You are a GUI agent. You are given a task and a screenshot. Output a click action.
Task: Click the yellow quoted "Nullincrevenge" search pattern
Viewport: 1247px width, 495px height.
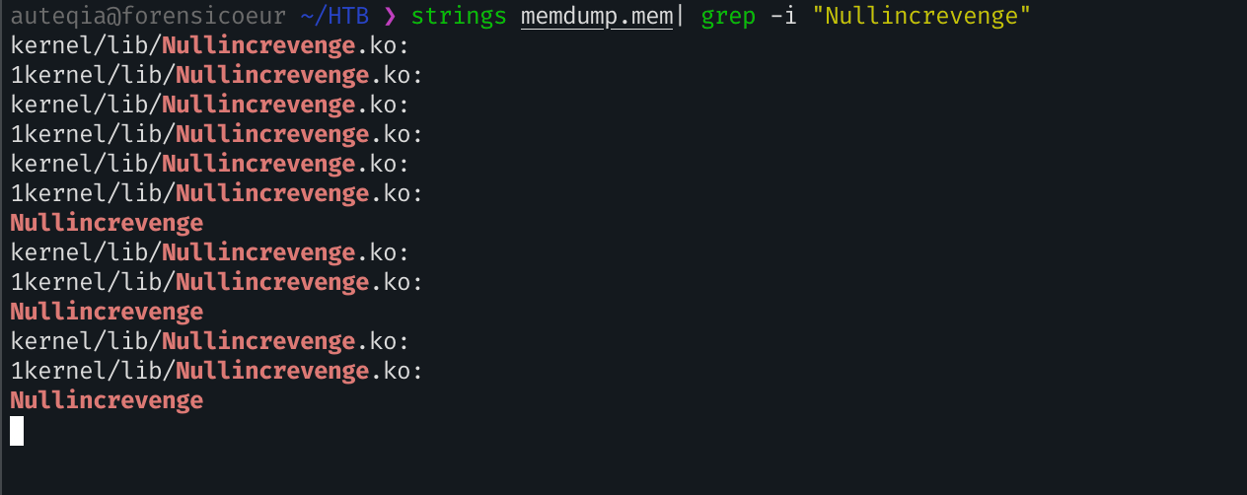(922, 16)
